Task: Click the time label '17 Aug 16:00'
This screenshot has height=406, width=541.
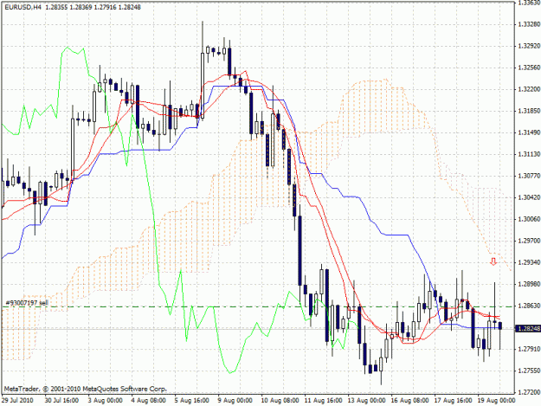Action: click(x=453, y=401)
